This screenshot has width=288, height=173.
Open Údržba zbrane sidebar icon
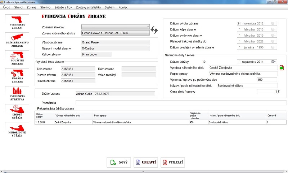(17, 76)
